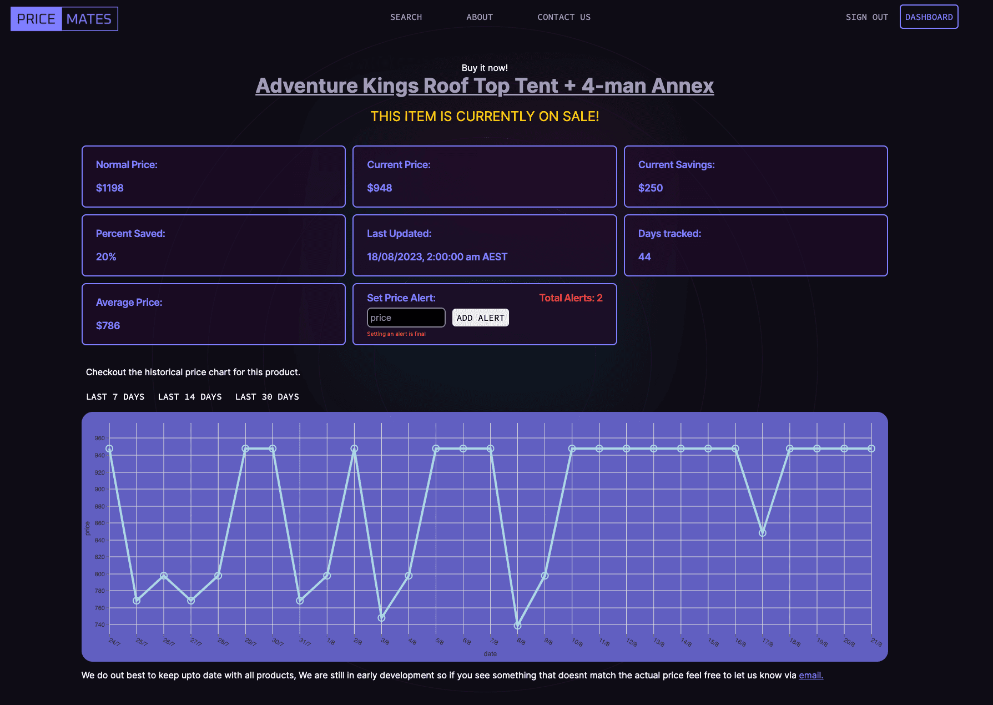Switch to the LAST 7 DAYS chart view

[x=115, y=396]
